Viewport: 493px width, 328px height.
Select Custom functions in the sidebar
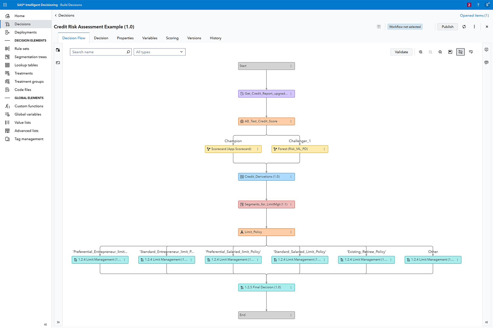coord(29,106)
